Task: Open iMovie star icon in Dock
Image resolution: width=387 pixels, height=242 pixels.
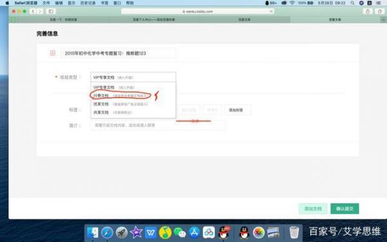Action: pos(136,232)
